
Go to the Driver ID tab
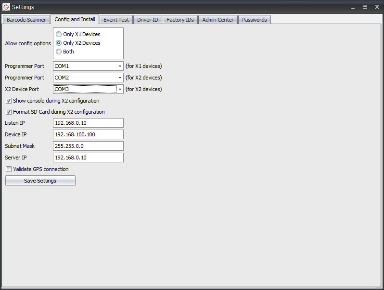148,20
